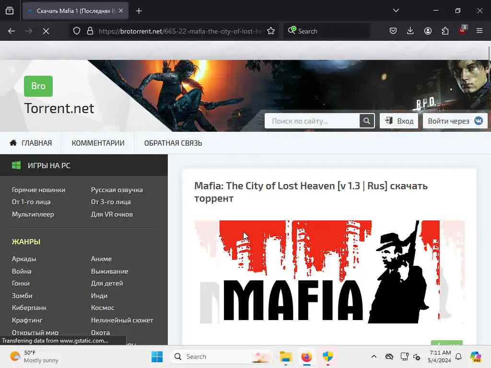Open uBlock extension red badge icon

pos(463,30)
